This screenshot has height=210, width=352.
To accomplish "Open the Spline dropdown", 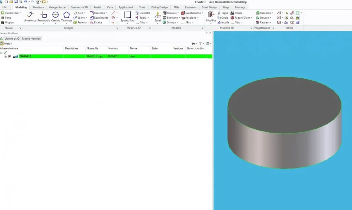I will 86,18.
